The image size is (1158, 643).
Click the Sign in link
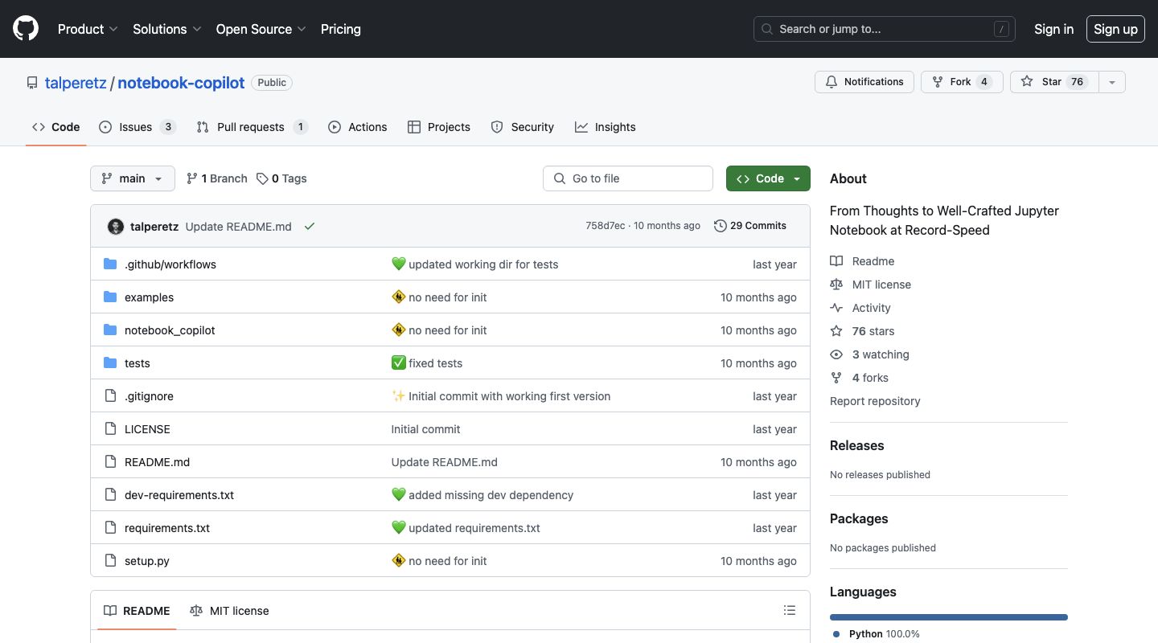pos(1053,29)
